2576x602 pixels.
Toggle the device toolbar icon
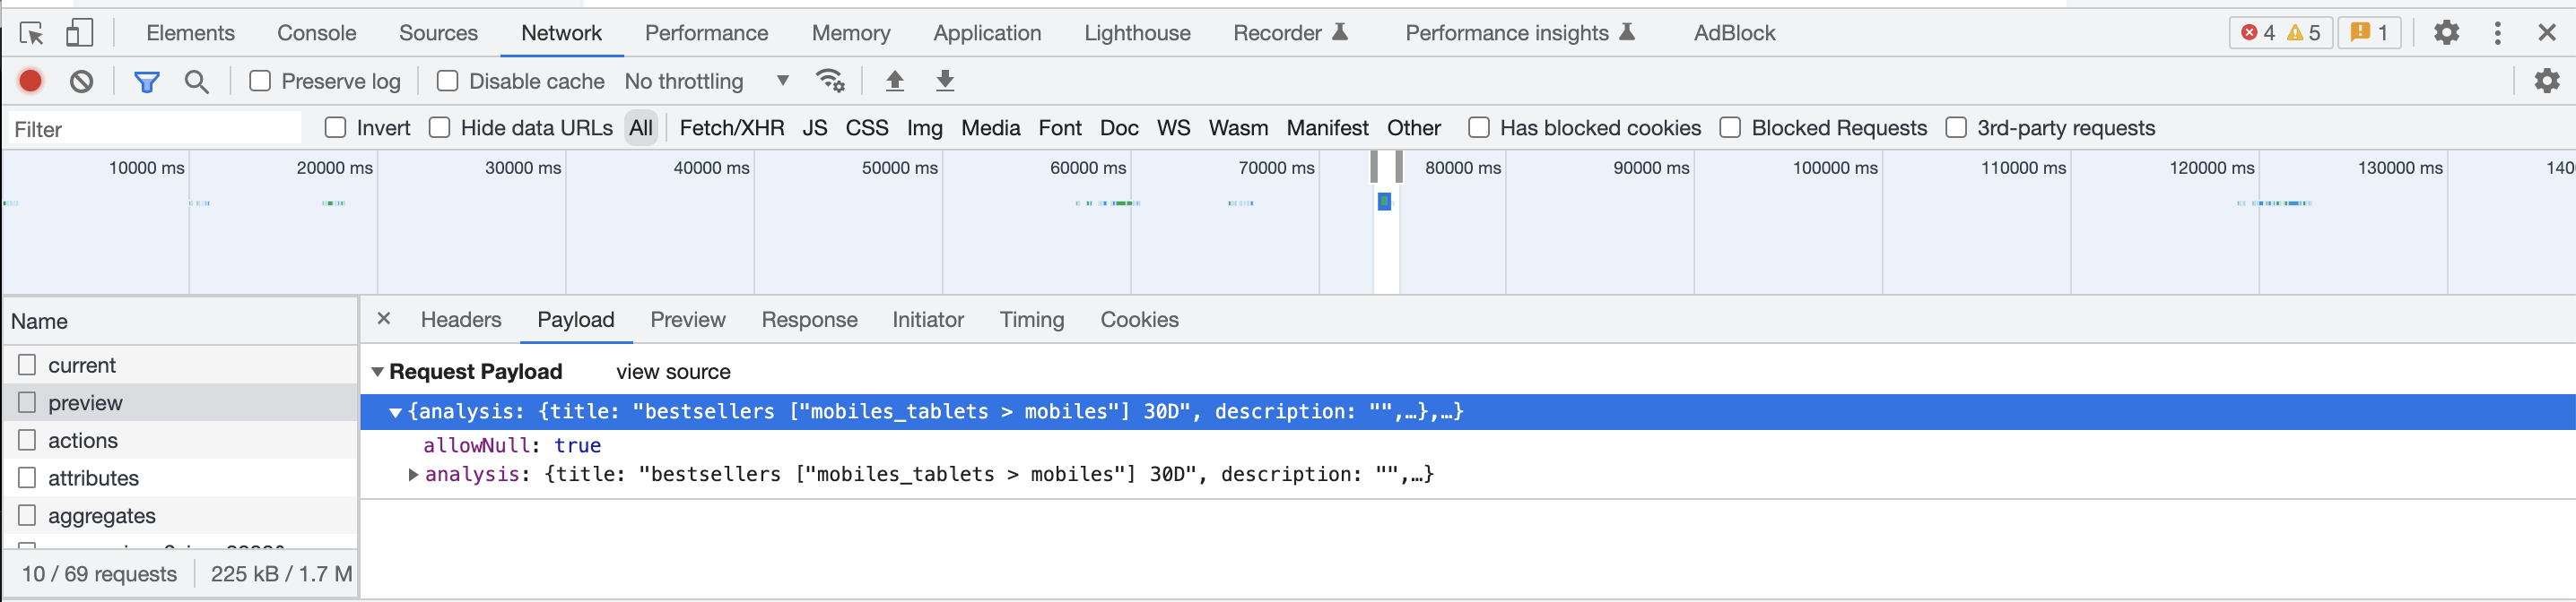point(79,34)
